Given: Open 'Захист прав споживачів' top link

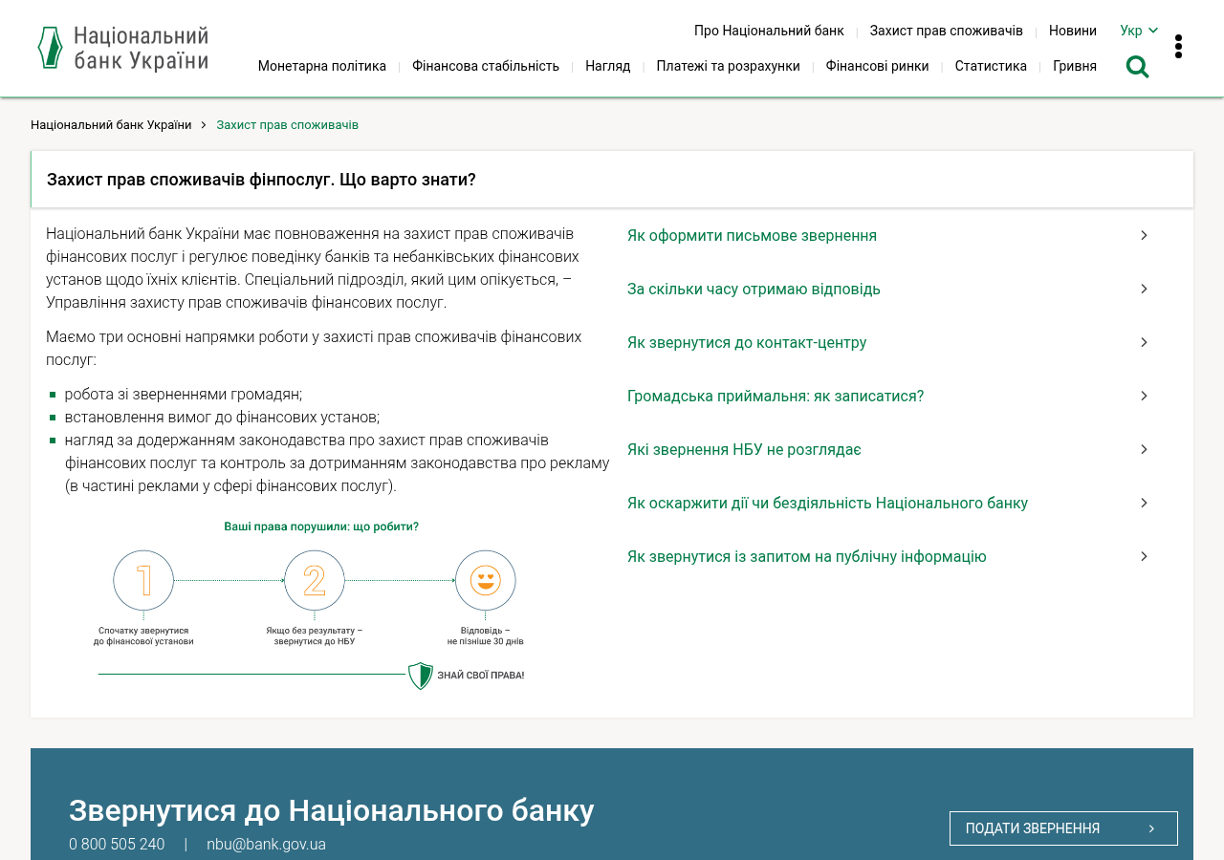Looking at the screenshot, I should [947, 31].
